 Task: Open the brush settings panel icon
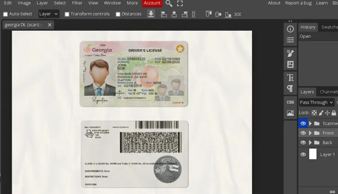[x=290, y=53]
